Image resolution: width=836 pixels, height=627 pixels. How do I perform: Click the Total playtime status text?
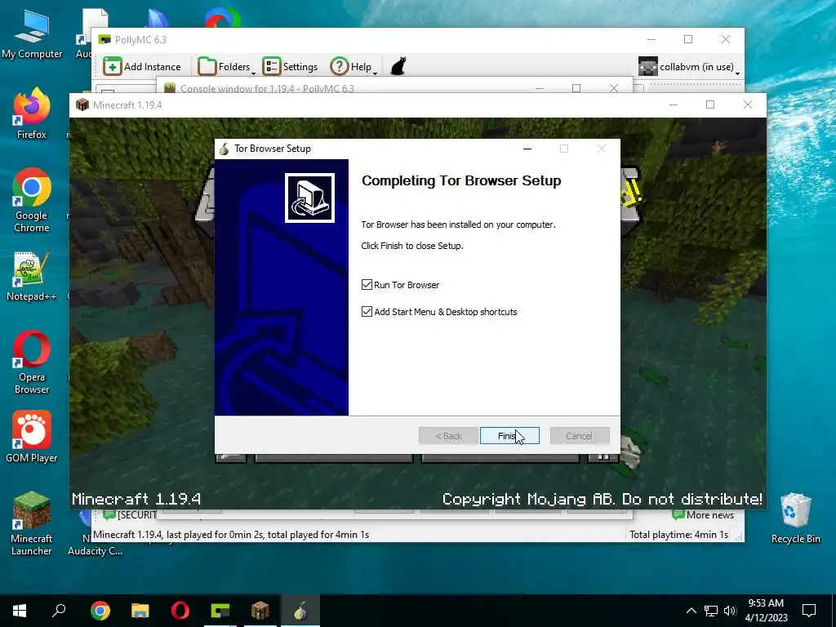(x=678, y=534)
